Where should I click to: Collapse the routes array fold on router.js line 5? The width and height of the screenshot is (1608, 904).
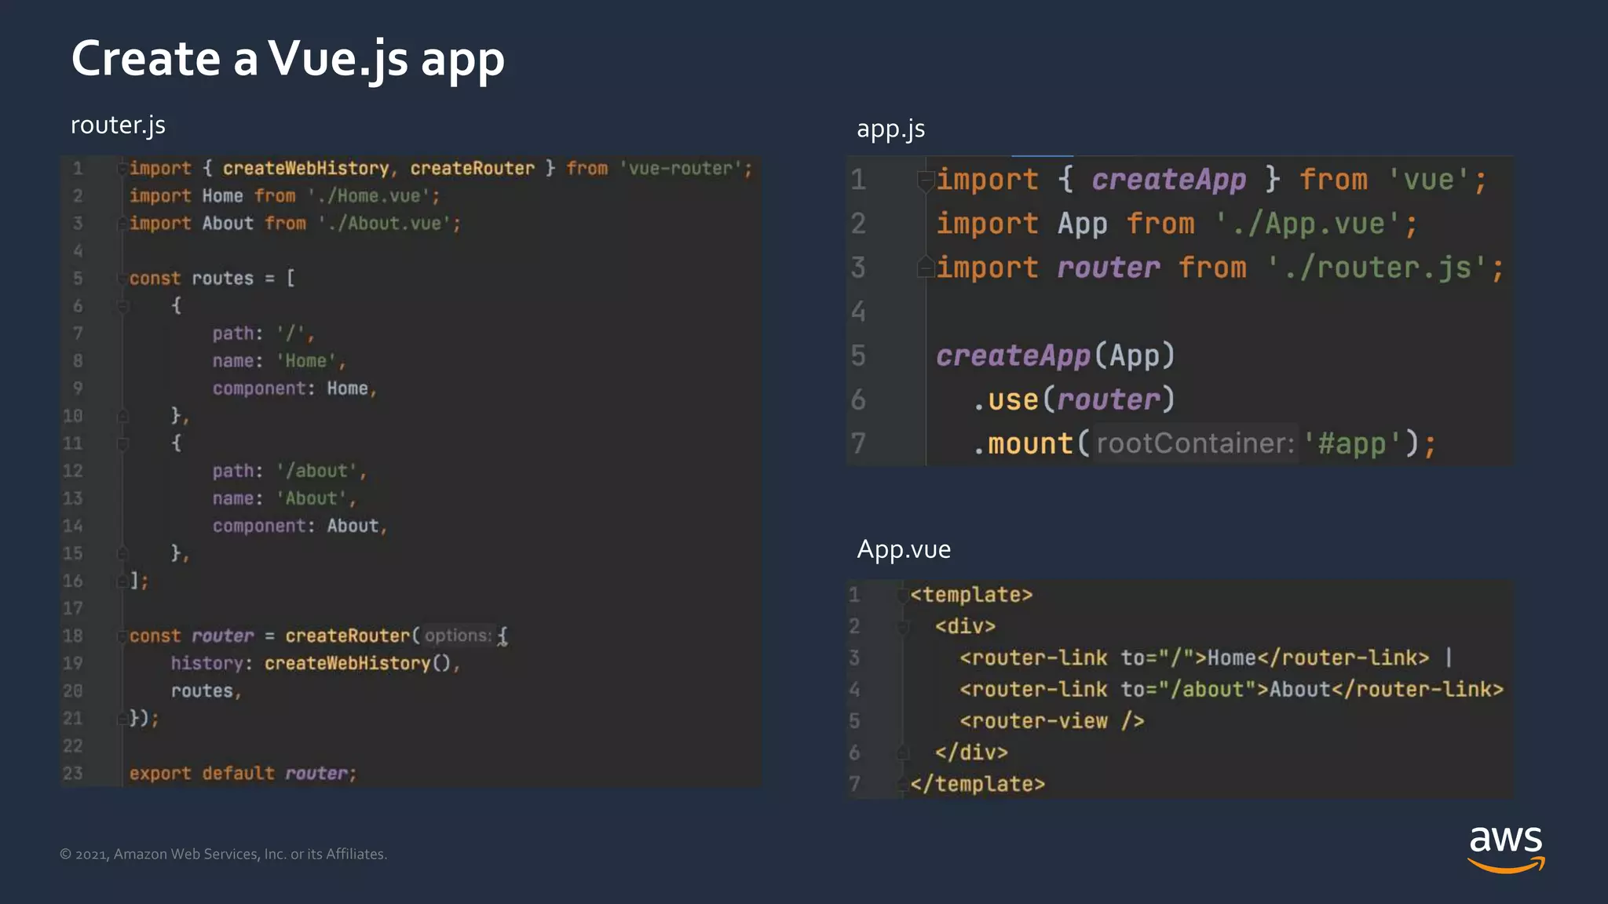point(123,279)
